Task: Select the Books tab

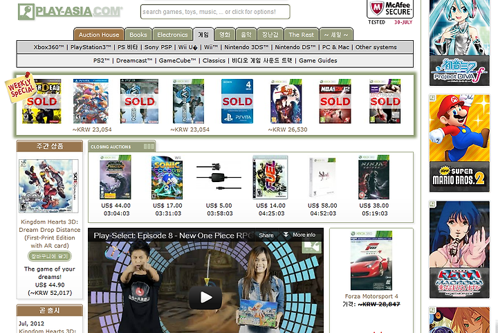Action: [138, 35]
